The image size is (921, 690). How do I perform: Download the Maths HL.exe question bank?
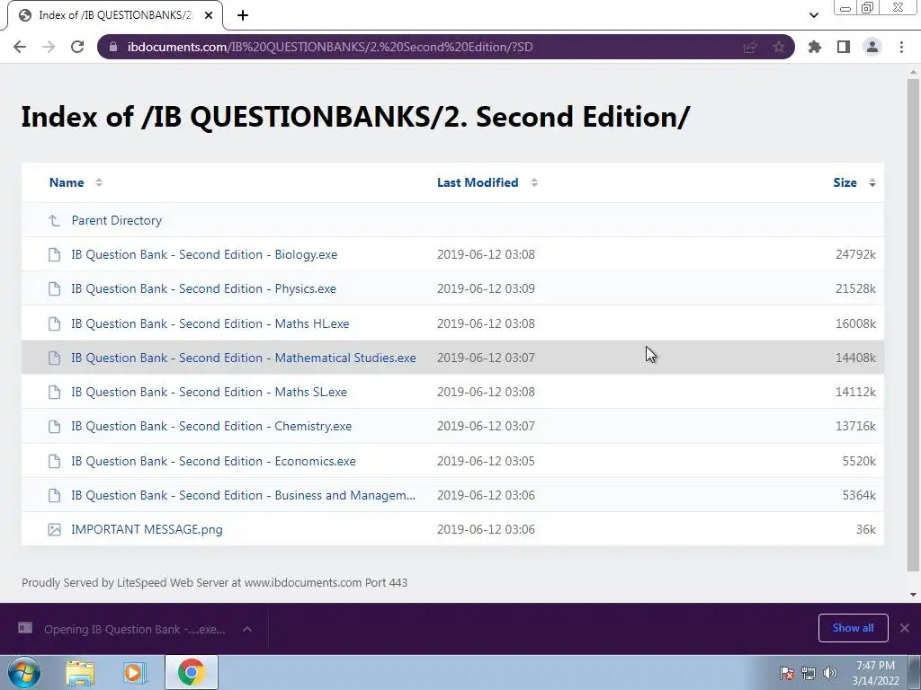tap(210, 323)
